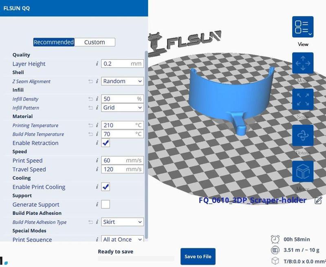
Task: Reset Build Plate Temperature with revert arrow
Action: pyautogui.click(x=90, y=134)
